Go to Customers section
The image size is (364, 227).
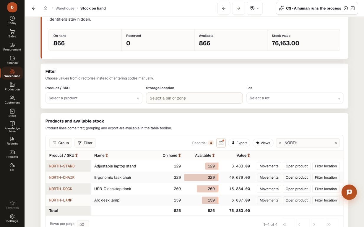pyautogui.click(x=12, y=100)
